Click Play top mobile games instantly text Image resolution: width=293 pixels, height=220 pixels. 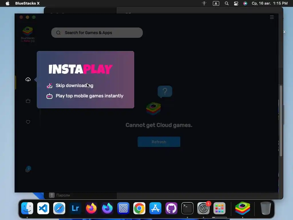coord(90,96)
